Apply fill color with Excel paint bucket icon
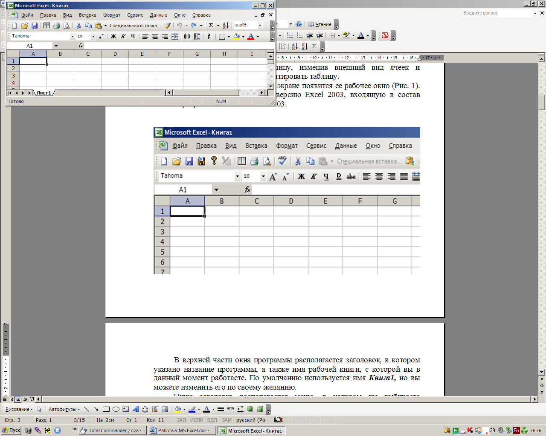 (x=236, y=37)
